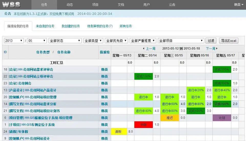
Task: Open task [会议] 公司例会
Action: 20,83
